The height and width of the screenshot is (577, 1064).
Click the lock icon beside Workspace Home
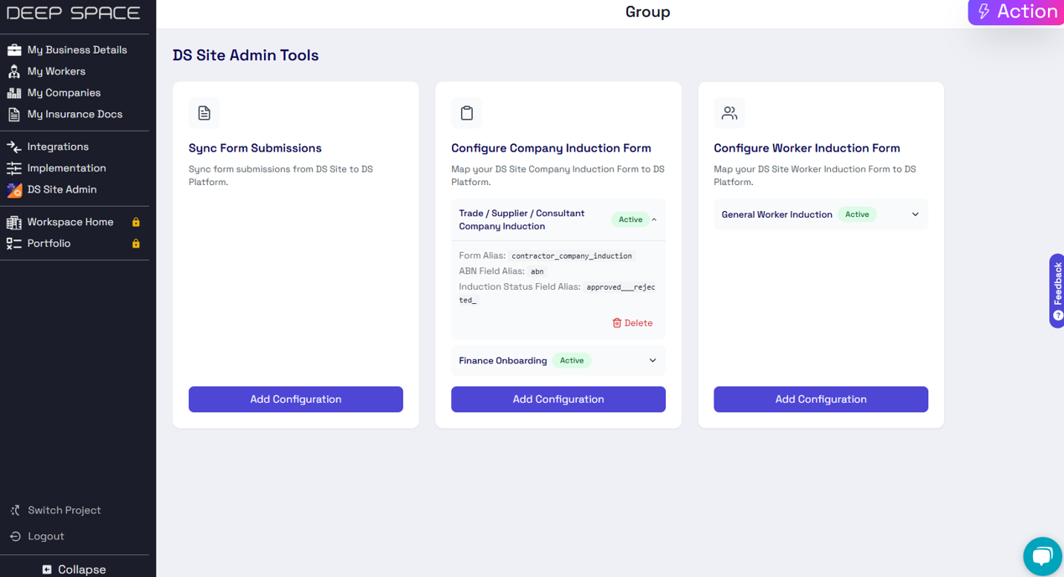coord(136,222)
